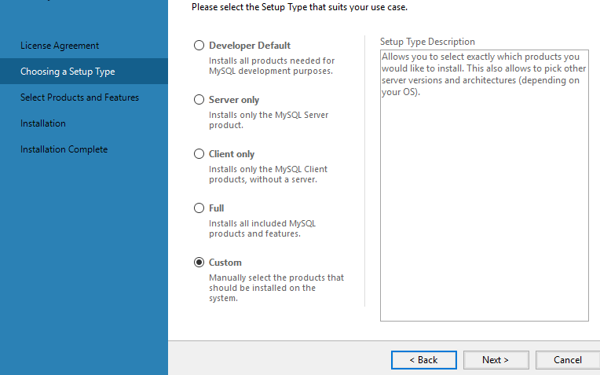Select the Full installation radio button
The height and width of the screenshot is (375, 600).
click(x=199, y=208)
